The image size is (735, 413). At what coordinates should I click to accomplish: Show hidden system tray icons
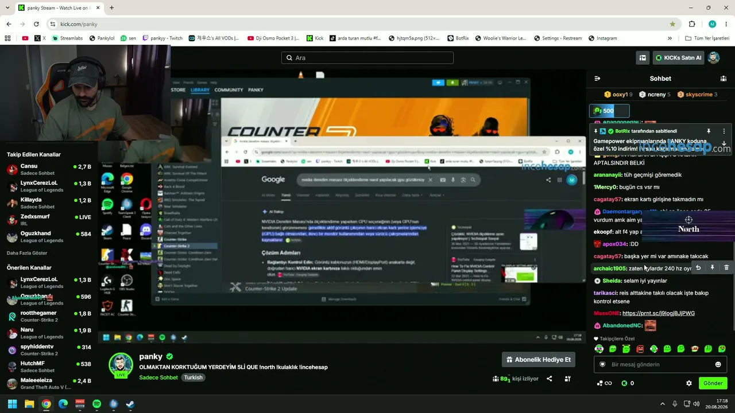click(663, 404)
